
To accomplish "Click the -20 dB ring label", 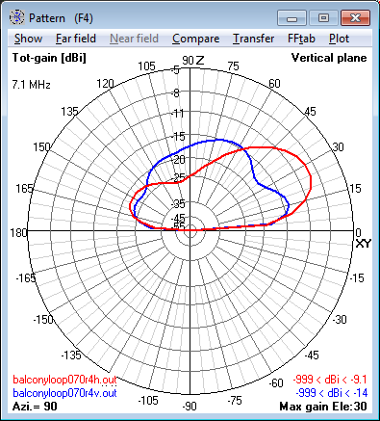I will point(178,159).
